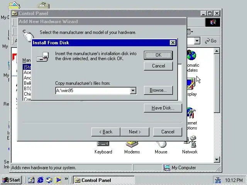
Task: Maximize the Control Panel window
Action: click(x=210, y=13)
